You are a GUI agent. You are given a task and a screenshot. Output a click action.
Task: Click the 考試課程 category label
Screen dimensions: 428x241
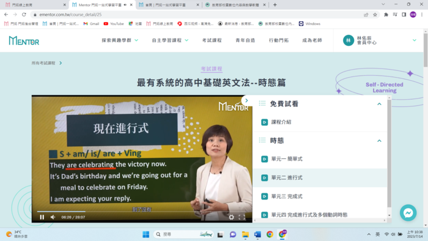[212, 69]
